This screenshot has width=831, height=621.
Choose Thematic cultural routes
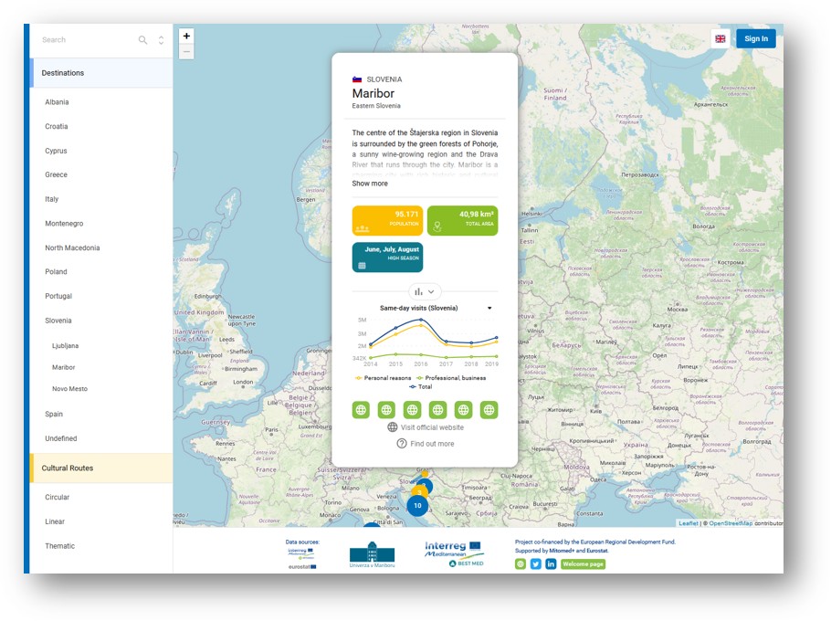click(60, 546)
